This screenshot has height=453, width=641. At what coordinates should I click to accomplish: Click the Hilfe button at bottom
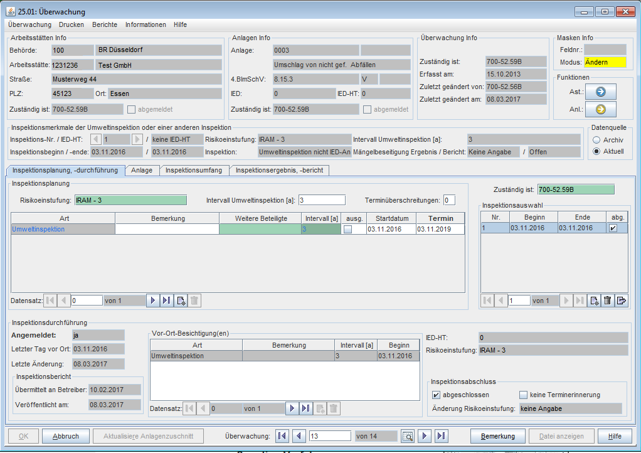[x=615, y=436]
